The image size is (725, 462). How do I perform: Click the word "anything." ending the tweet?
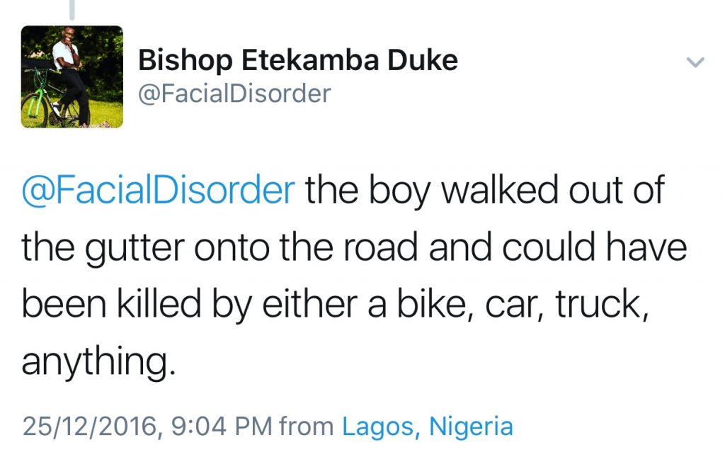98,362
